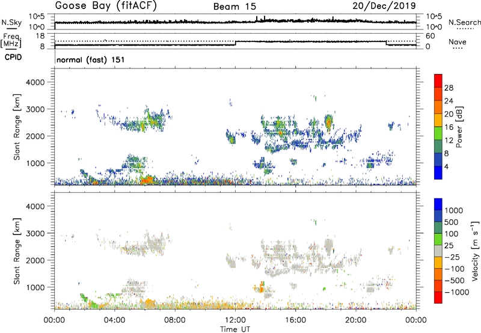Click the '04:00' time tick label
Image resolution: width=481 pixels, height=333 pixels.
pos(114,320)
